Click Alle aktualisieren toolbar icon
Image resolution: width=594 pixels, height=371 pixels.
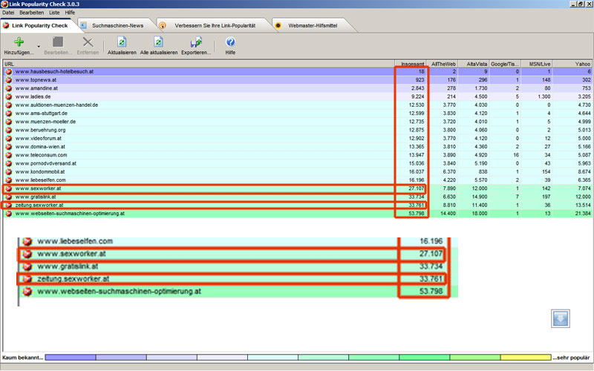pos(159,42)
